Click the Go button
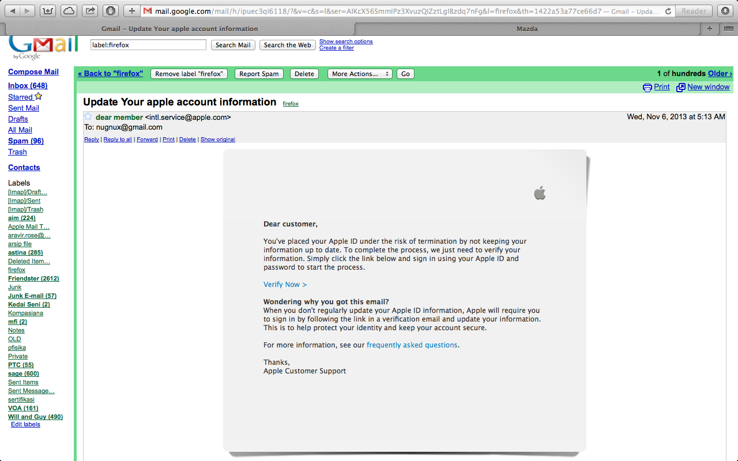 pyautogui.click(x=405, y=74)
